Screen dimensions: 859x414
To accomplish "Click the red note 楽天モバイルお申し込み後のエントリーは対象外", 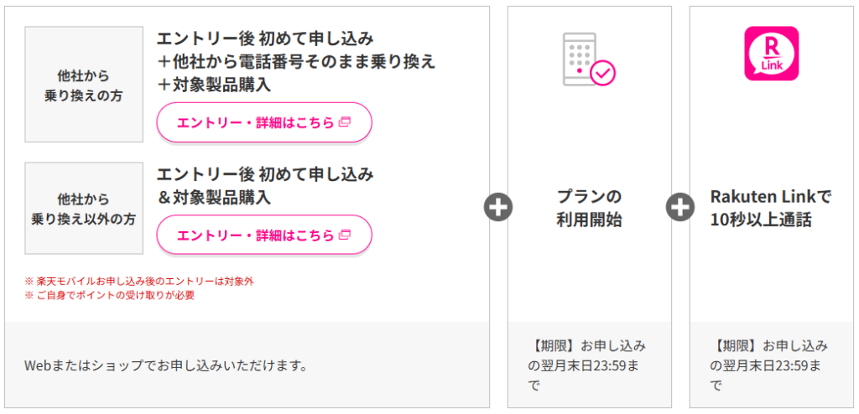I will pos(139,282).
